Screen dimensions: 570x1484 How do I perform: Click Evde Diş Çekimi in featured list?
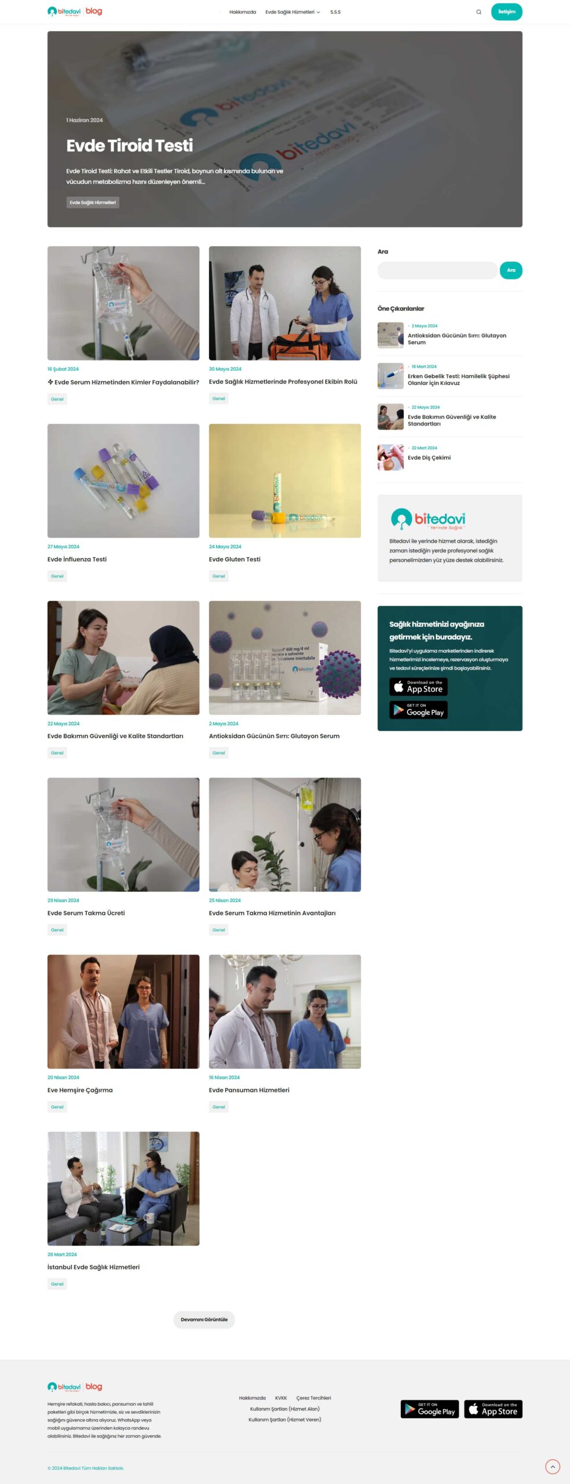click(429, 458)
